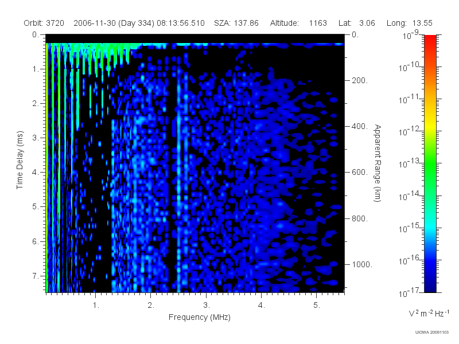Click the Lat: 3.06 value
Image resolution: width=459 pixels, height=344 pixels.
click(356, 23)
